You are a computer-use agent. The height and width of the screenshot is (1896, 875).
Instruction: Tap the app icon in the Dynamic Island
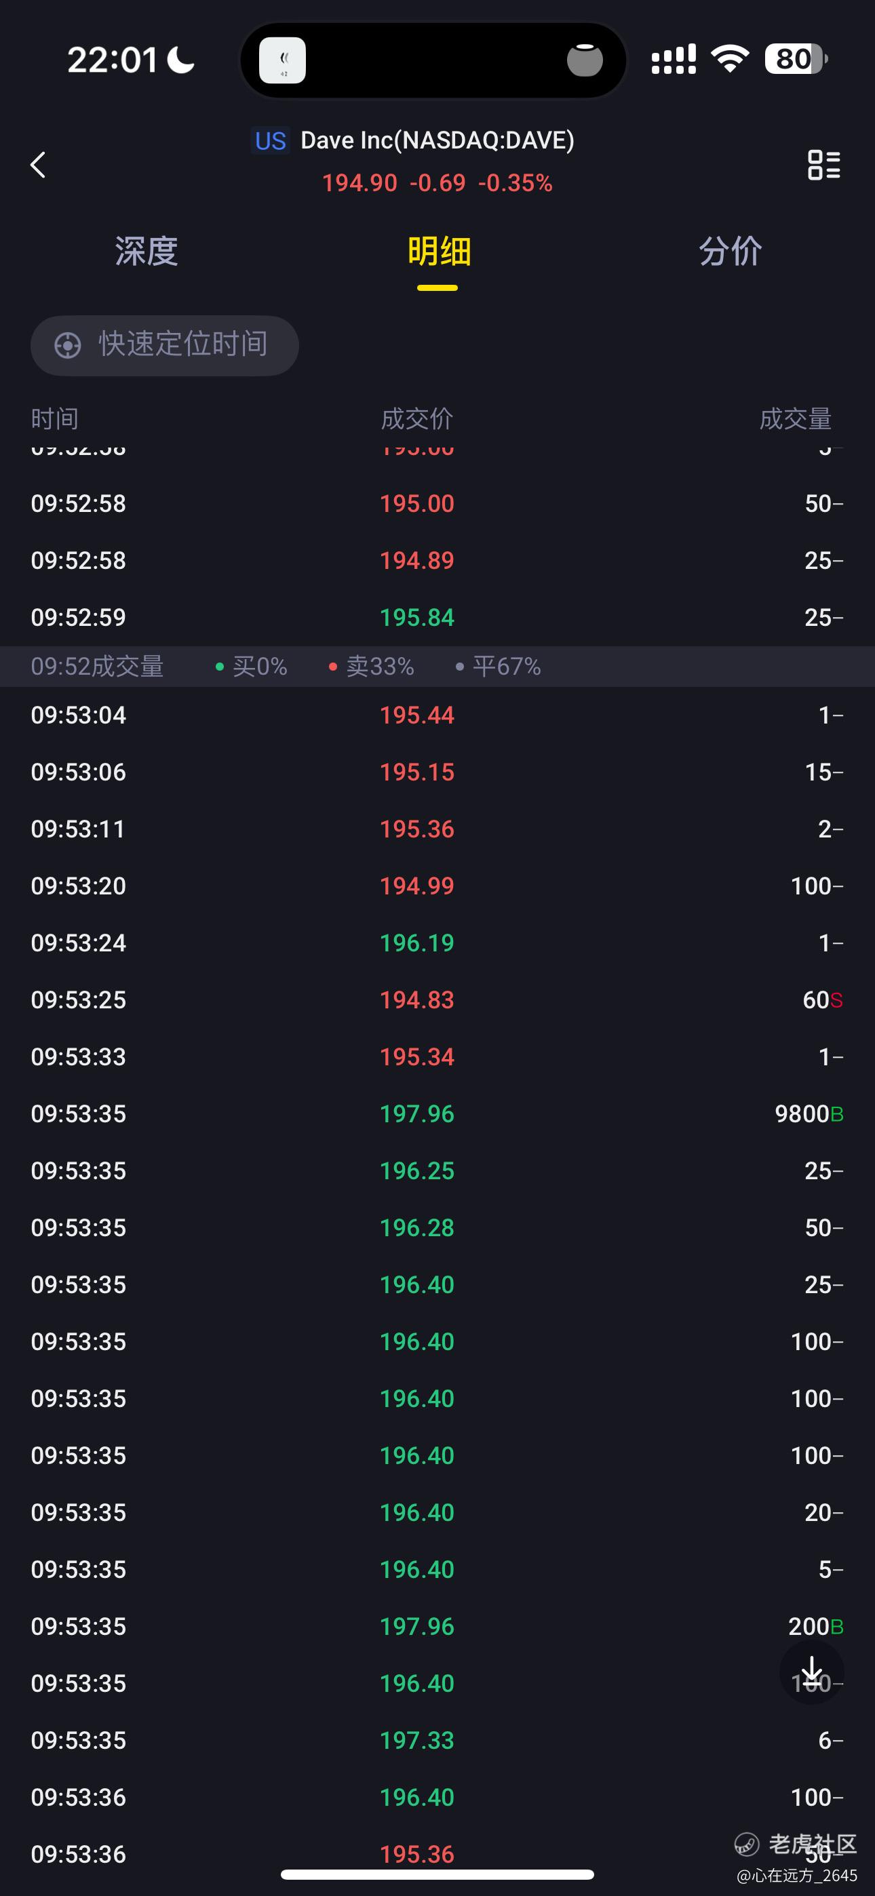pos(282,60)
